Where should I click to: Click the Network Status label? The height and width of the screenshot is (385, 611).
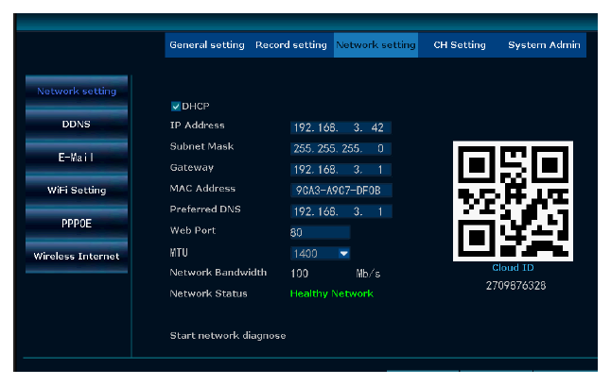click(208, 293)
